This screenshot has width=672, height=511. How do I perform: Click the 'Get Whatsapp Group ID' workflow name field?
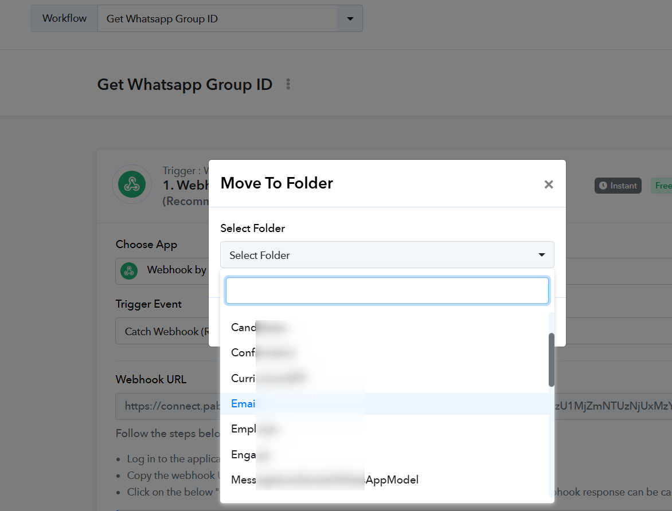(x=218, y=18)
